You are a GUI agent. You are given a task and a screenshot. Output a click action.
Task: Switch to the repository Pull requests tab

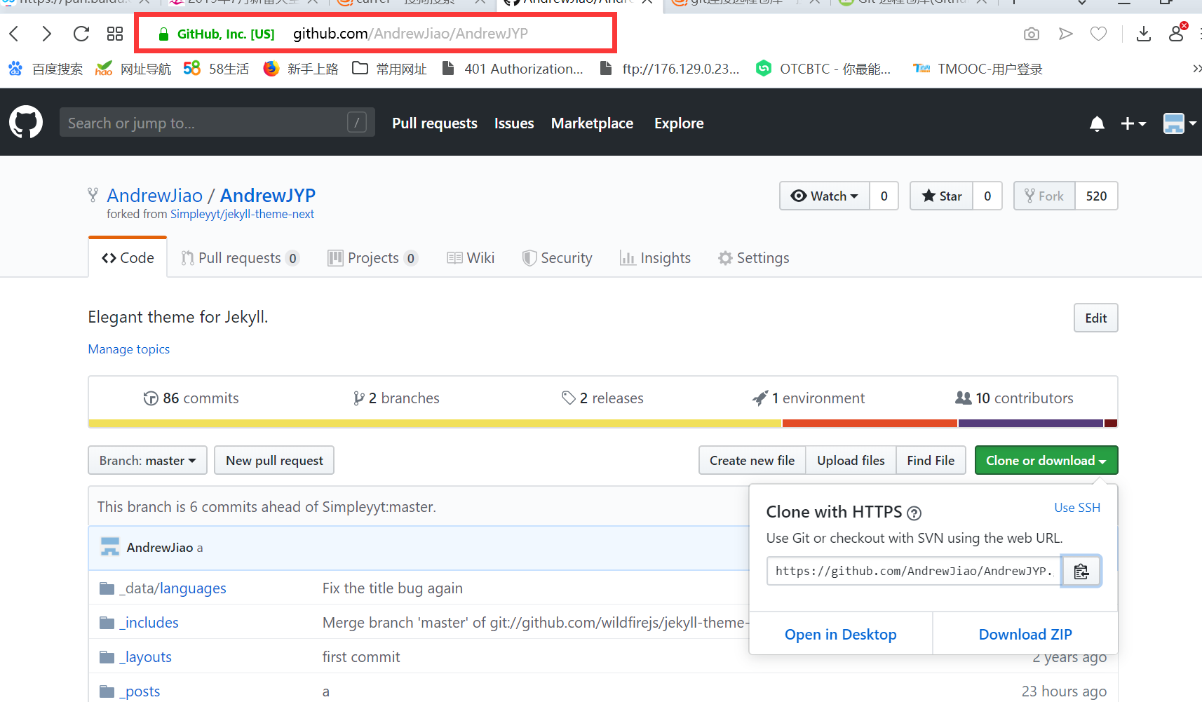point(240,258)
